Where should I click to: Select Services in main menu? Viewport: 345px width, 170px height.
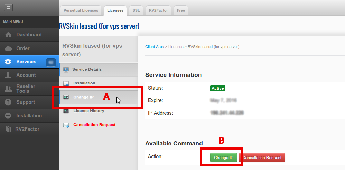point(29,62)
